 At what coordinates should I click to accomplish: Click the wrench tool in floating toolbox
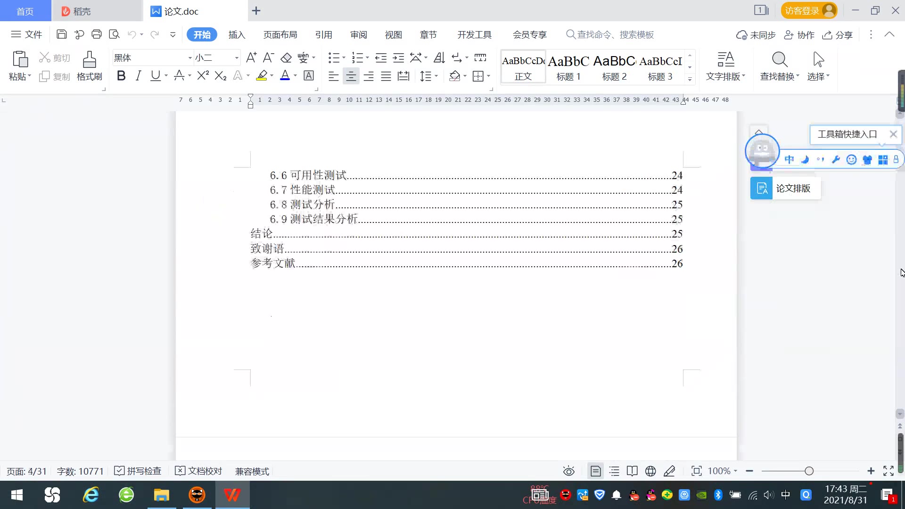tap(836, 159)
